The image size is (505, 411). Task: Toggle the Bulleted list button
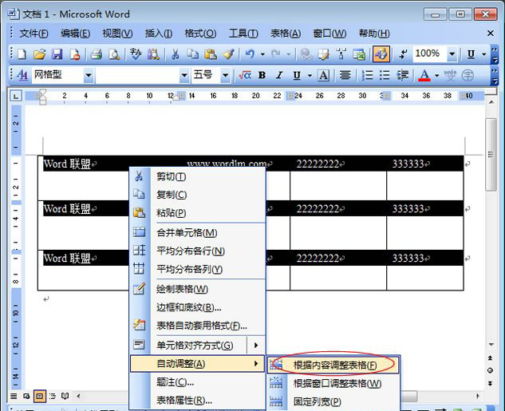(385, 75)
